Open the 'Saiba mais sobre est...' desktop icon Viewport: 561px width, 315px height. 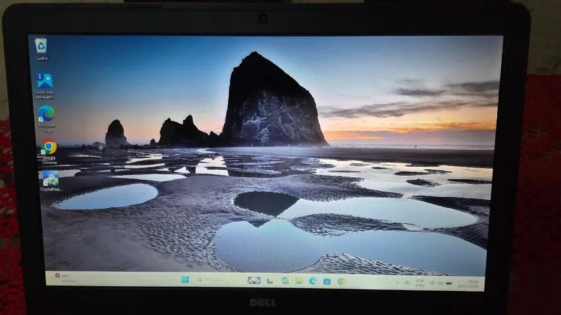[x=45, y=86]
